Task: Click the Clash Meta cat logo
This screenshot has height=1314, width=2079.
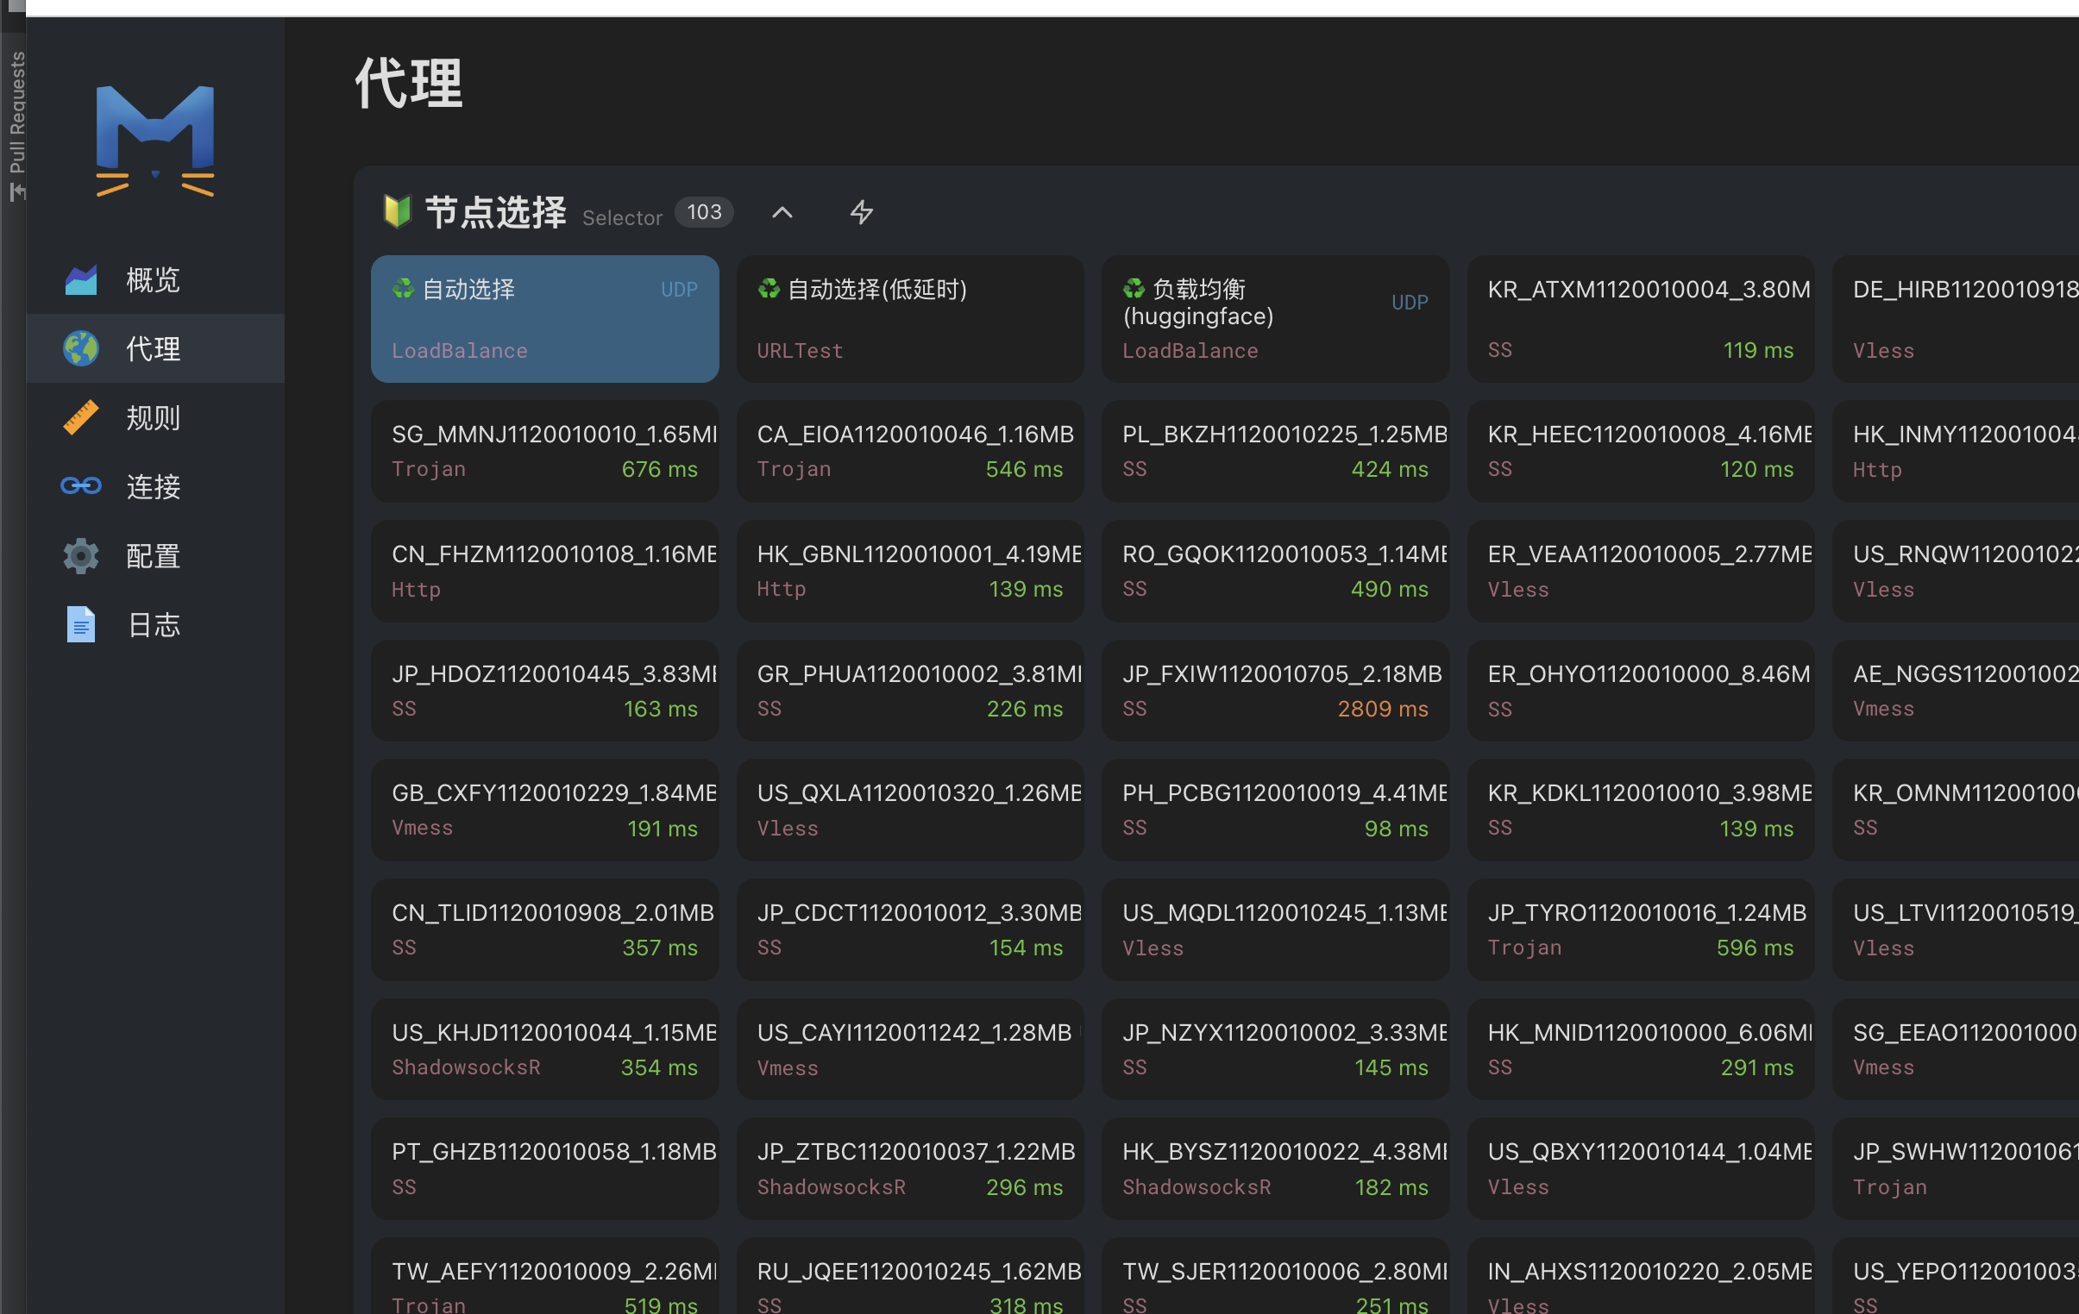Action: (x=154, y=141)
